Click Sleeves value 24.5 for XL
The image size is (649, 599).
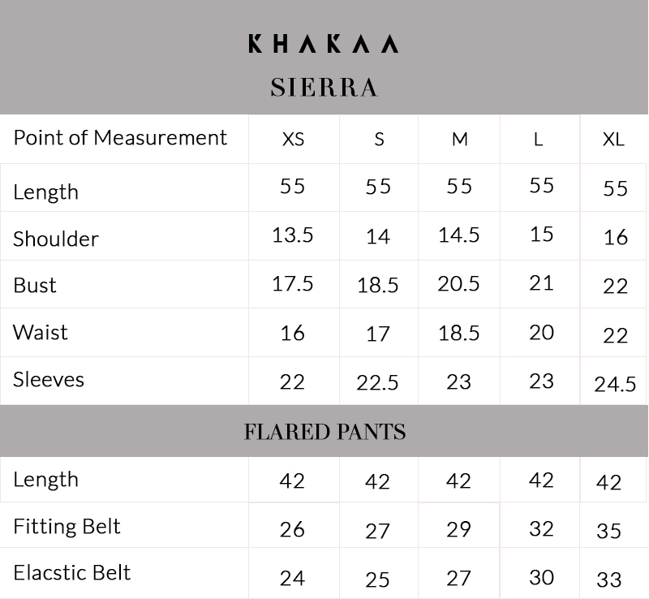615,384
